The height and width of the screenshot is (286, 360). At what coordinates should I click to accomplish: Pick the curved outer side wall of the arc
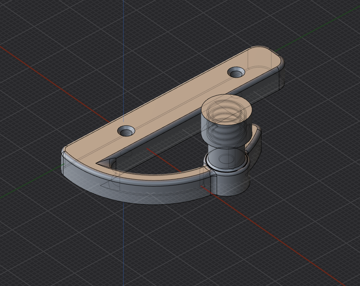(x=138, y=192)
